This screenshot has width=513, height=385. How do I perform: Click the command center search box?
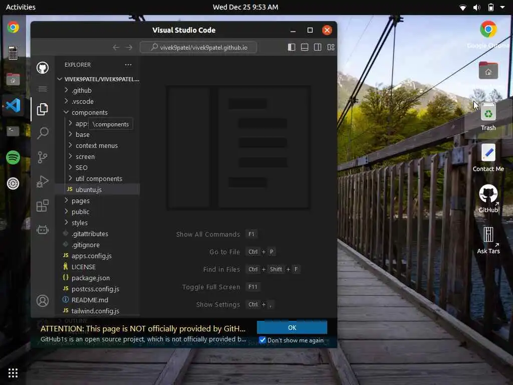pos(198,48)
